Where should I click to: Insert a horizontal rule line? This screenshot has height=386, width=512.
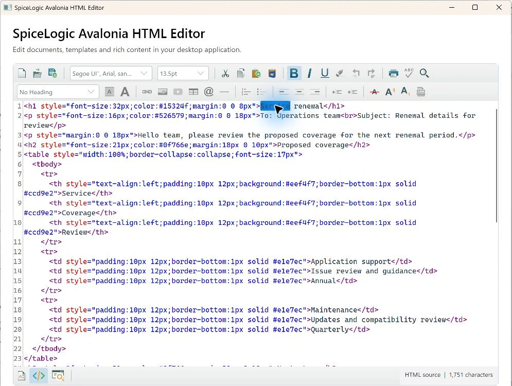(x=224, y=92)
